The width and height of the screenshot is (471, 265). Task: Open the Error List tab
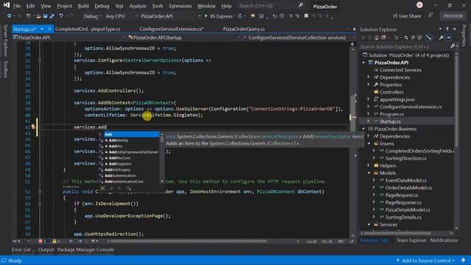click(23, 250)
